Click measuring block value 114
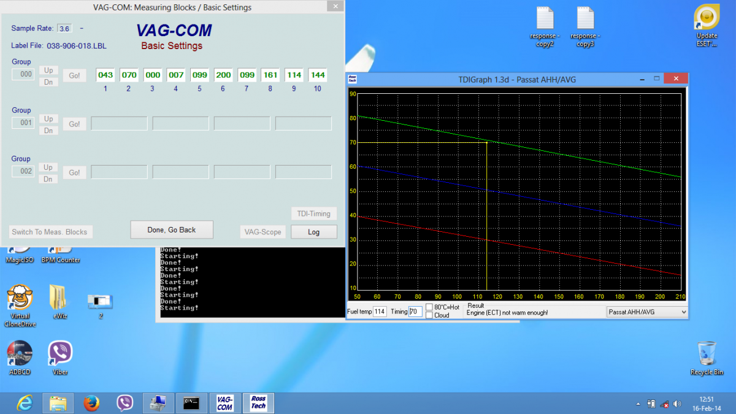 tap(294, 75)
